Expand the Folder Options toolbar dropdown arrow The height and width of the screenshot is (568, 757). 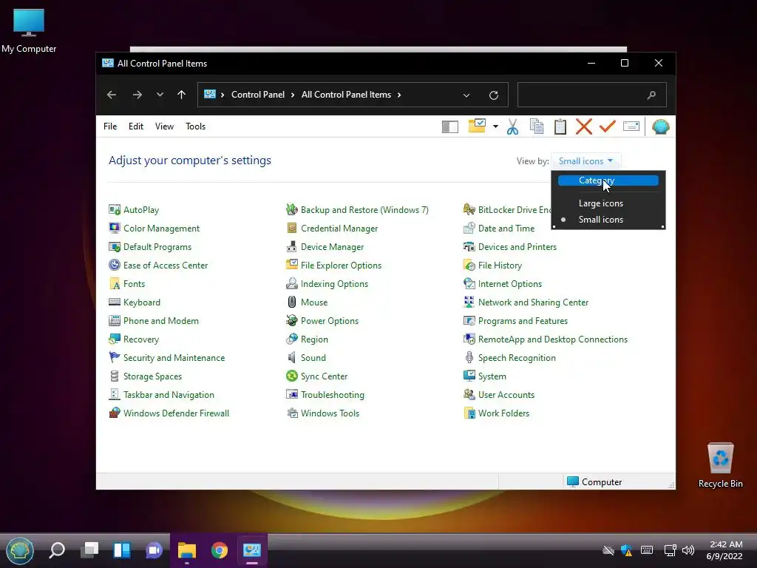coord(495,126)
